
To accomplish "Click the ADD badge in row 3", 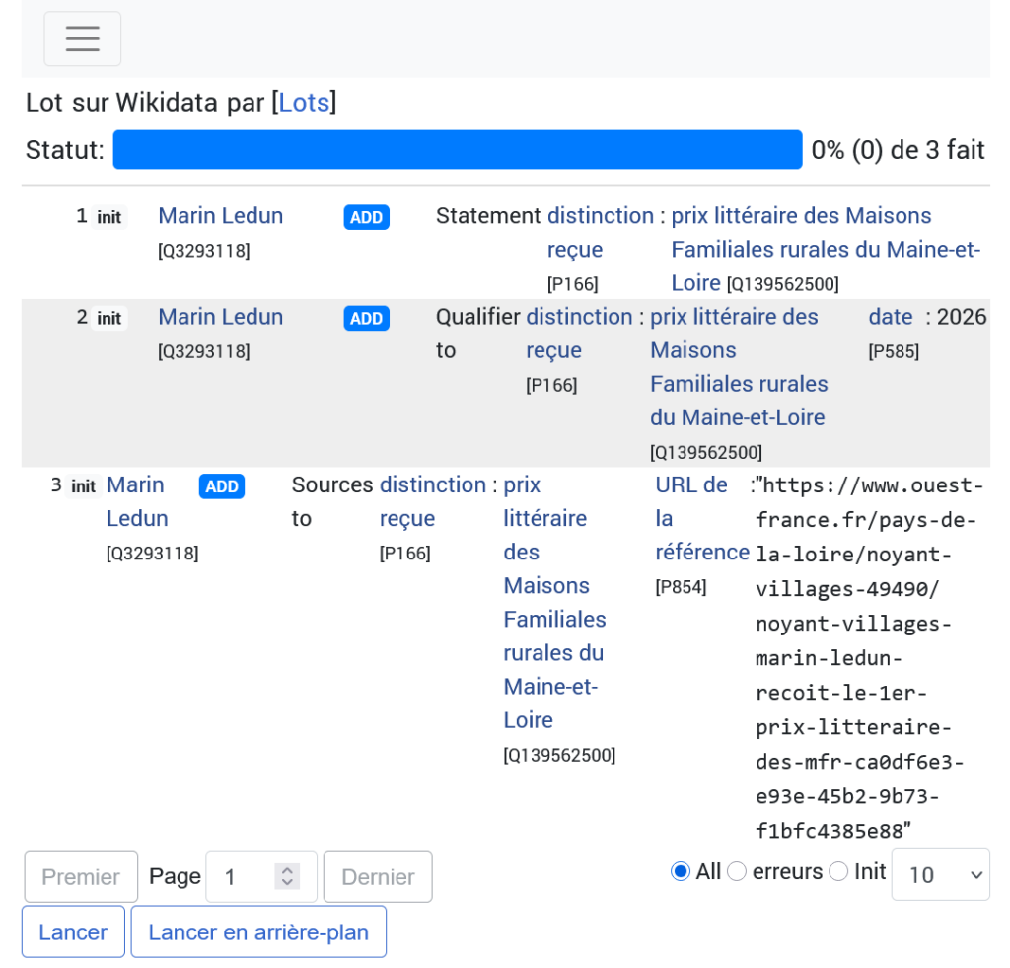I will tap(222, 486).
